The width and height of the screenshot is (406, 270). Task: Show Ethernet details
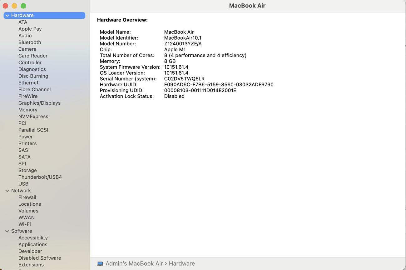[x=28, y=83]
